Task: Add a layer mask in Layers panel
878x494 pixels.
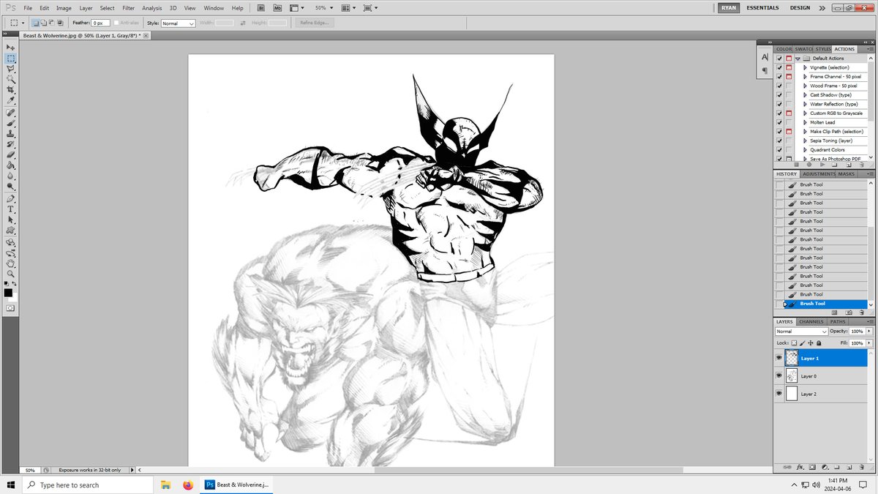Action: point(812,467)
